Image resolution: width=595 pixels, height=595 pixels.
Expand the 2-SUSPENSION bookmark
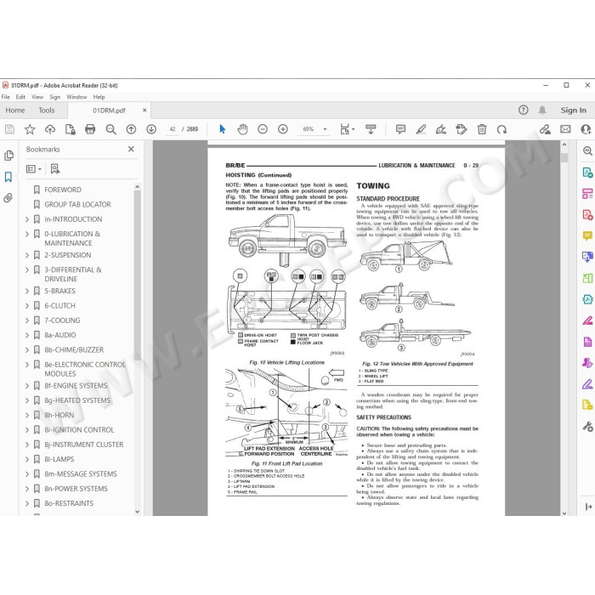click(27, 255)
